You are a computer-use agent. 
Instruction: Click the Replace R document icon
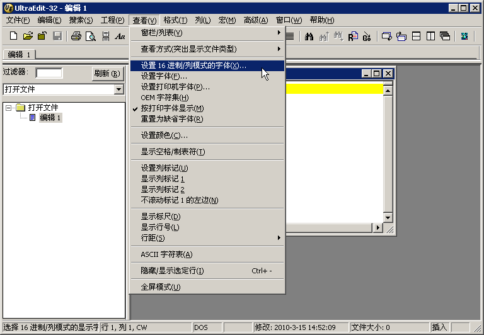353,37
